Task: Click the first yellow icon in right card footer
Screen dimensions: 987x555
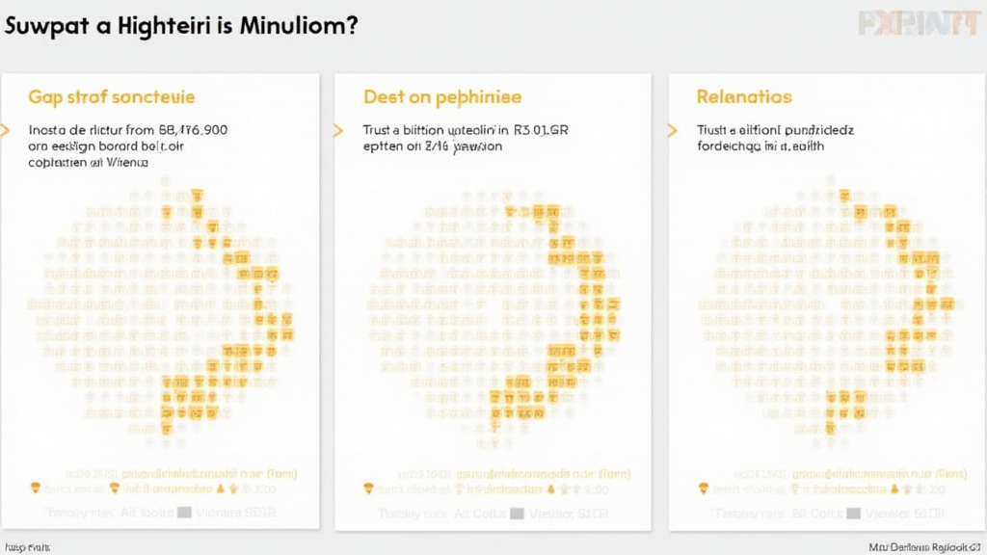Action: [x=702, y=489]
